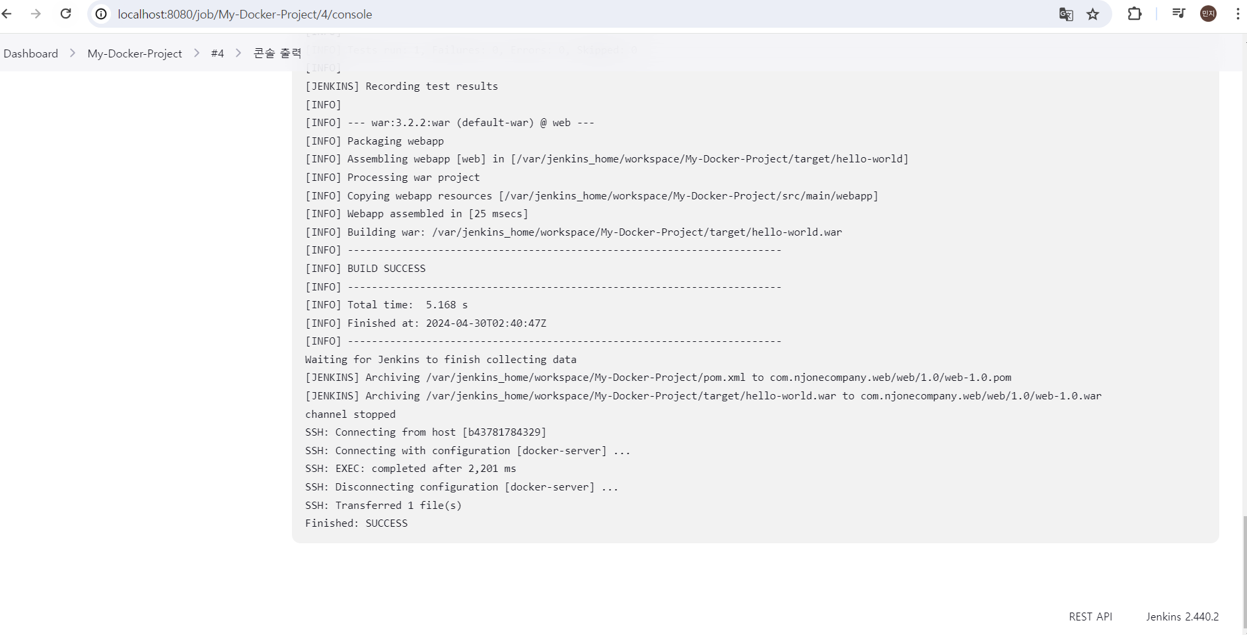Click the 'Webapp assembled in [25 msecs]' line
The width and height of the screenshot is (1247, 635).
(x=417, y=214)
